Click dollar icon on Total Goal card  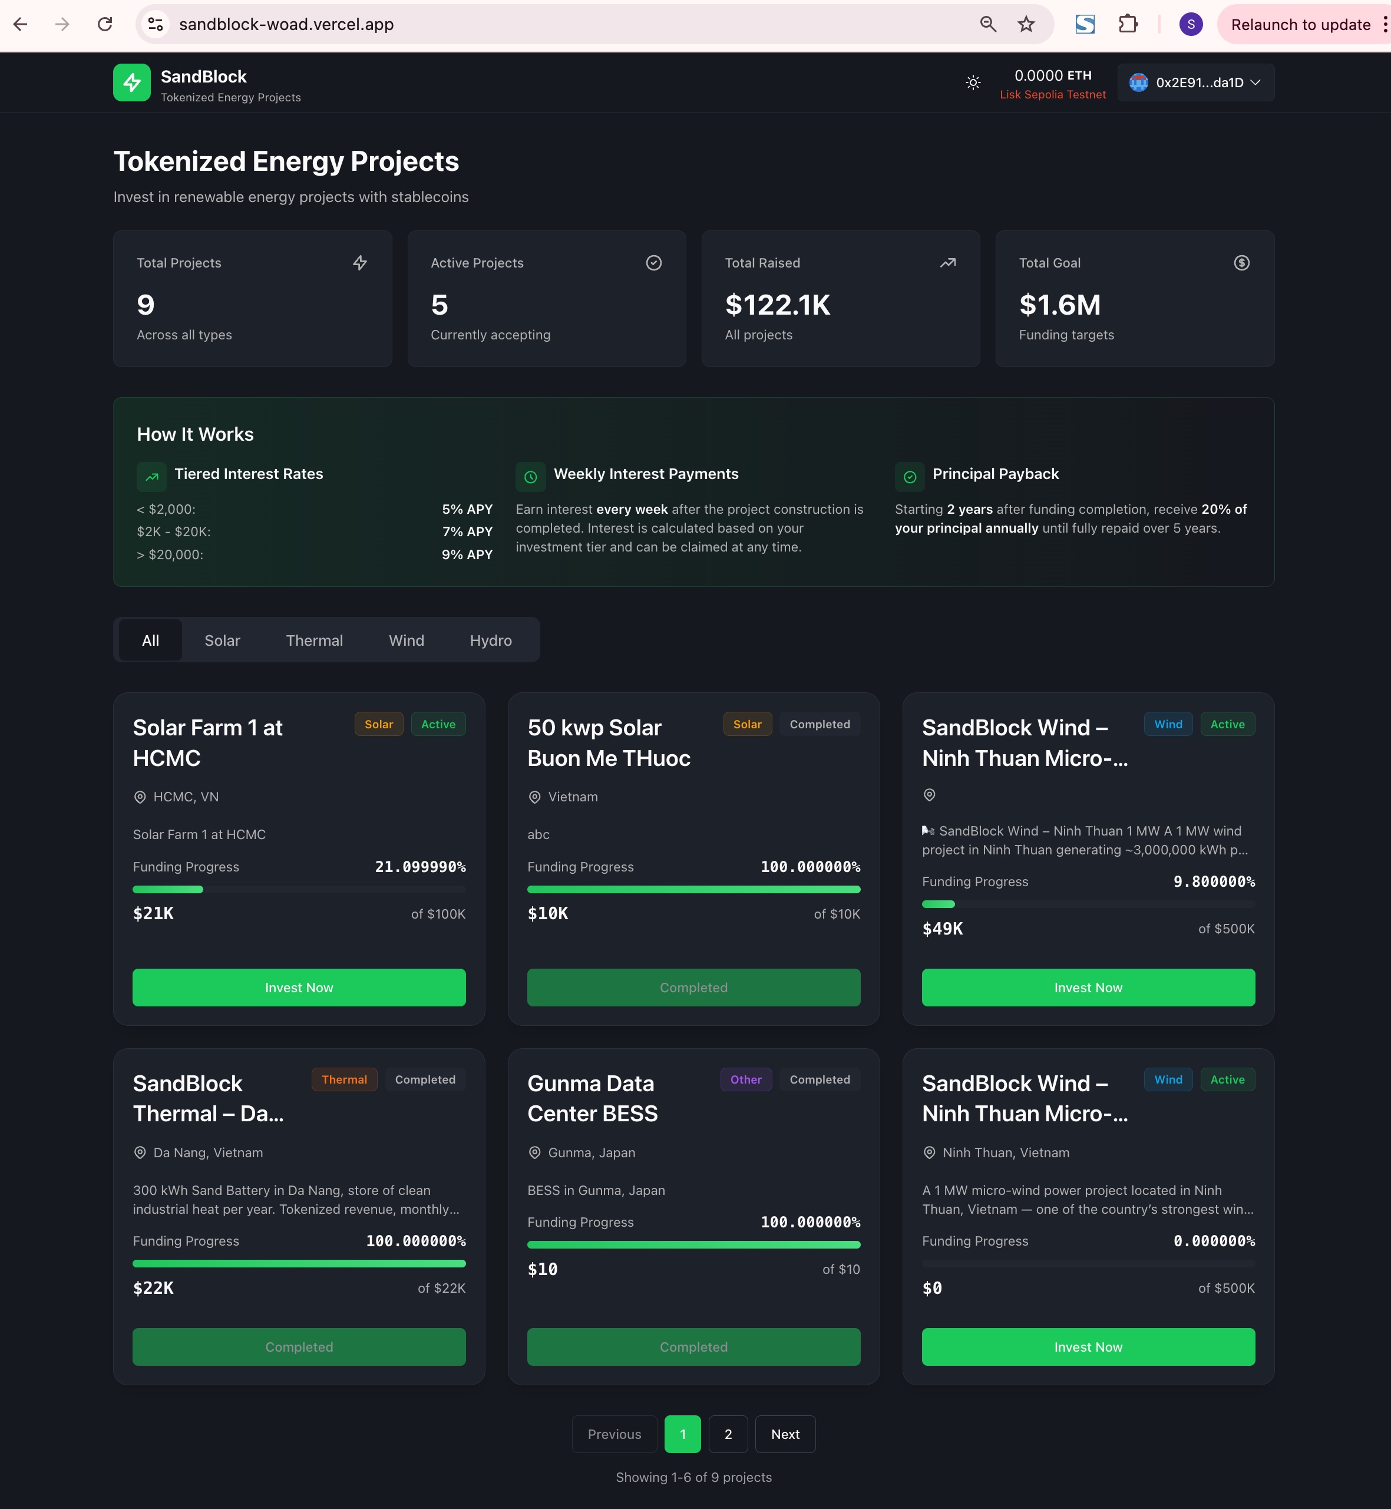1242,263
